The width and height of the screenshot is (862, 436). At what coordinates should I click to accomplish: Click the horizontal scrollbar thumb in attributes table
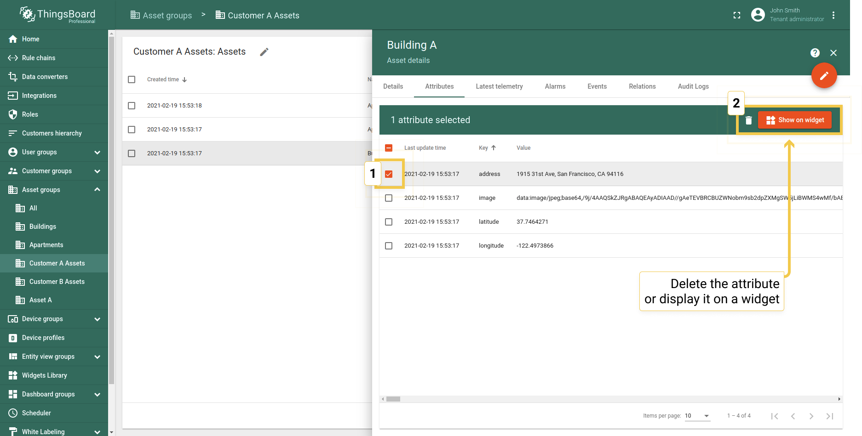393,399
